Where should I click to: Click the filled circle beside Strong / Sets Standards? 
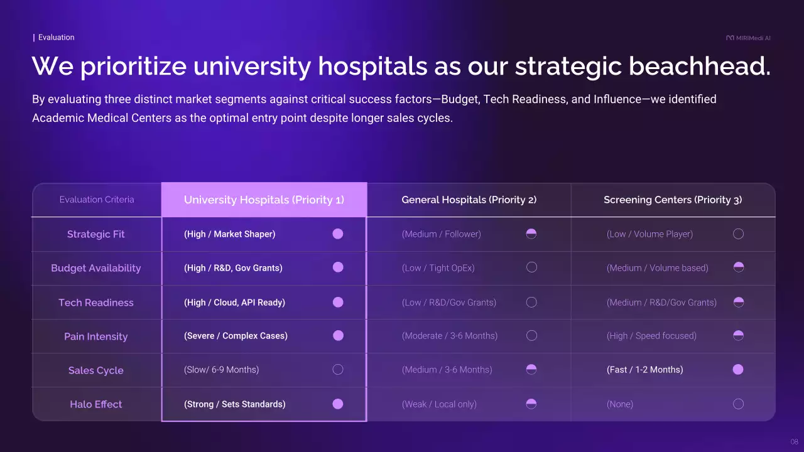[338, 404]
